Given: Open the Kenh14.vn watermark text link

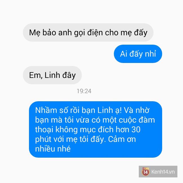Looking at the screenshot, I should coord(163,172).
